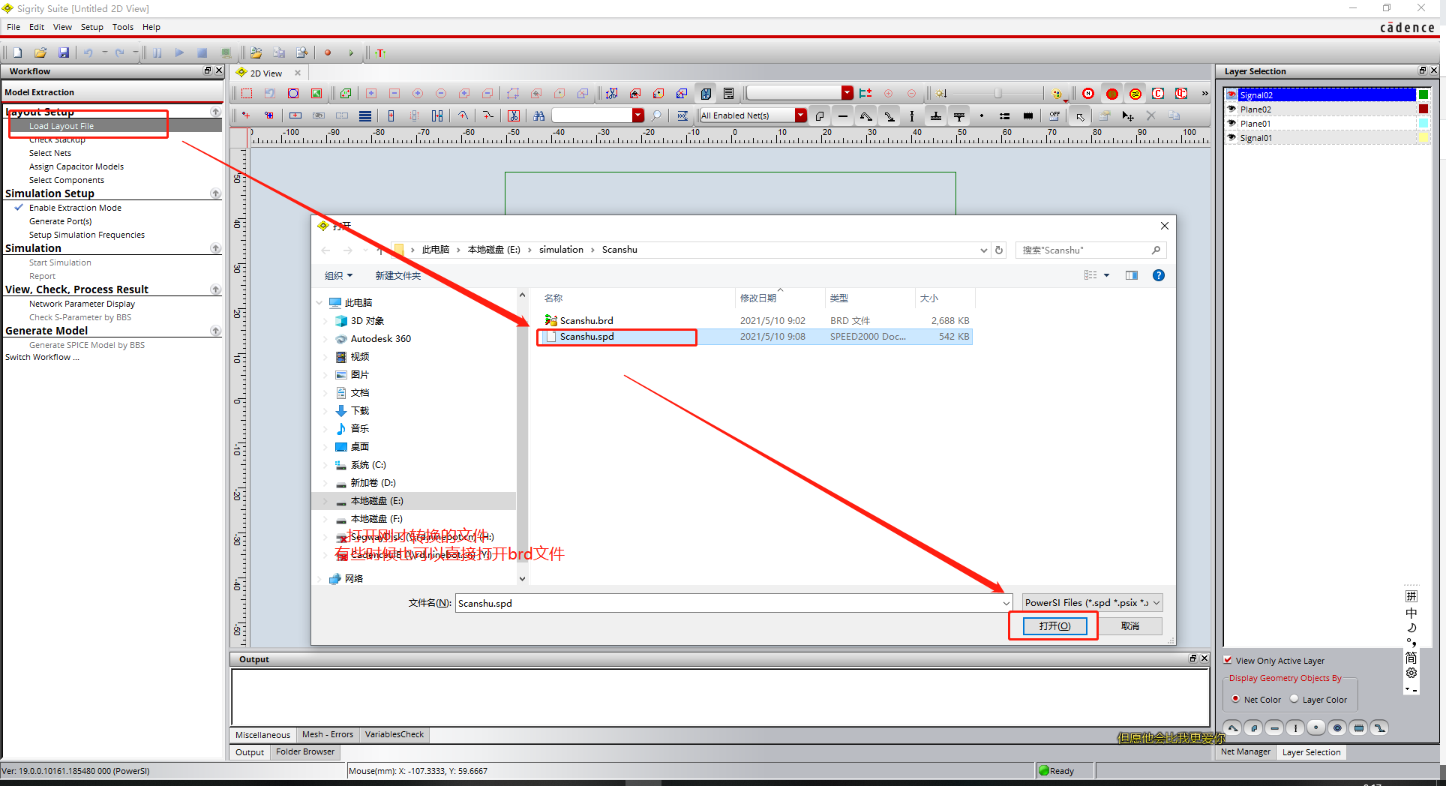Click the help question mark in dialog

point(1159,275)
